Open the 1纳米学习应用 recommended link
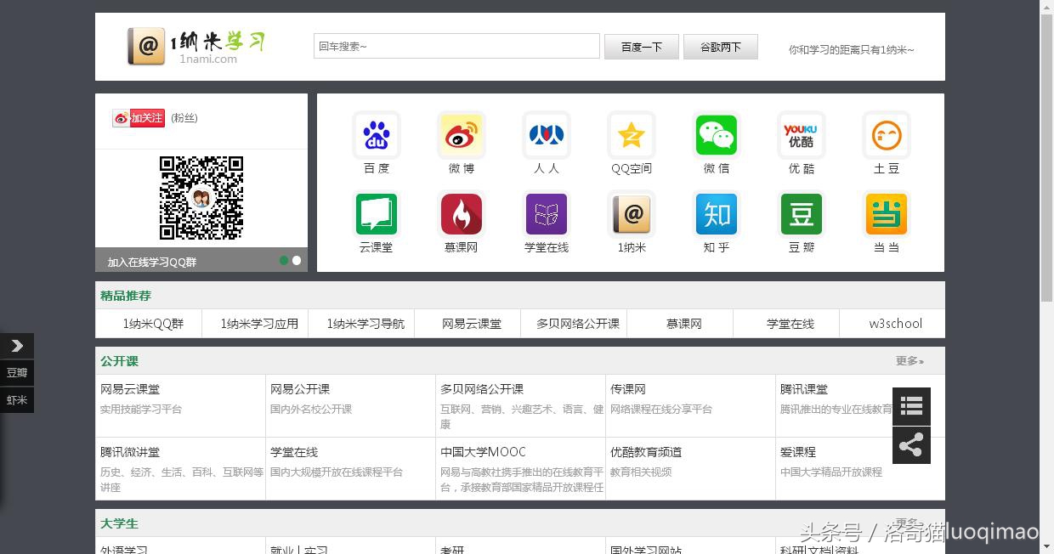Screen dimensions: 1054x554 259,324
